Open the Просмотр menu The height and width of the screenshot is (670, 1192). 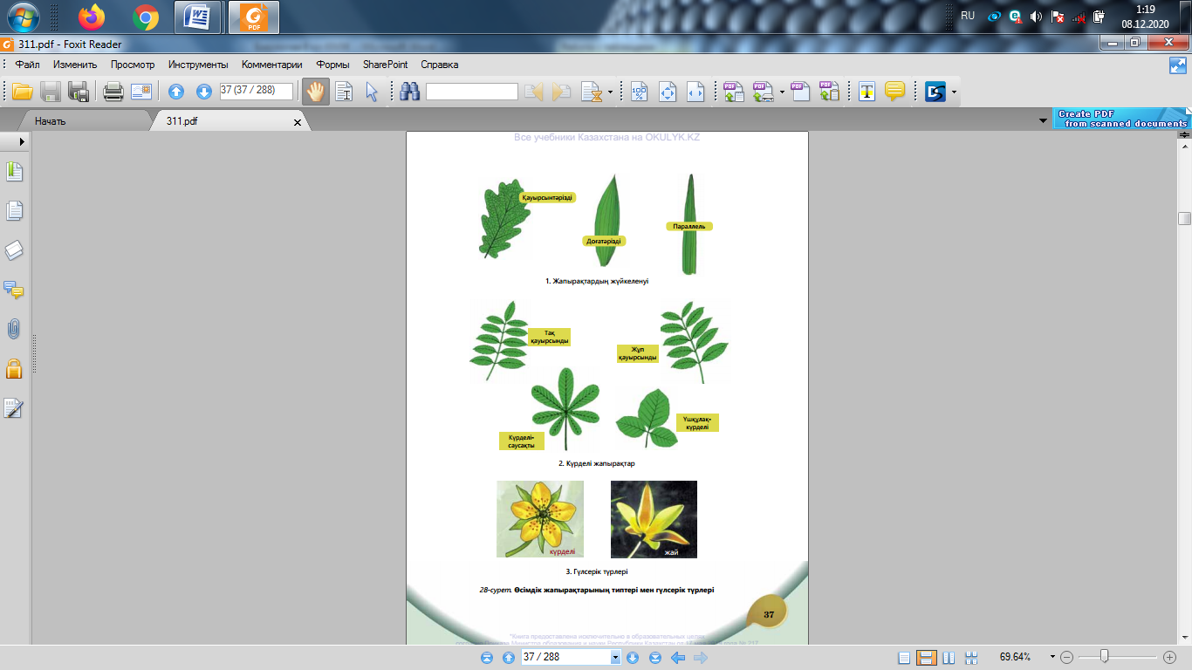tap(133, 65)
